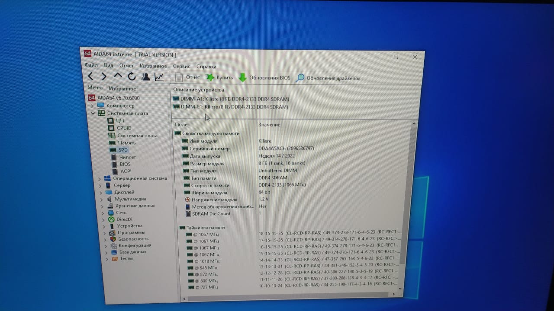Click the line graph toolbar icon
This screenshot has height=311, width=554.
point(159,77)
